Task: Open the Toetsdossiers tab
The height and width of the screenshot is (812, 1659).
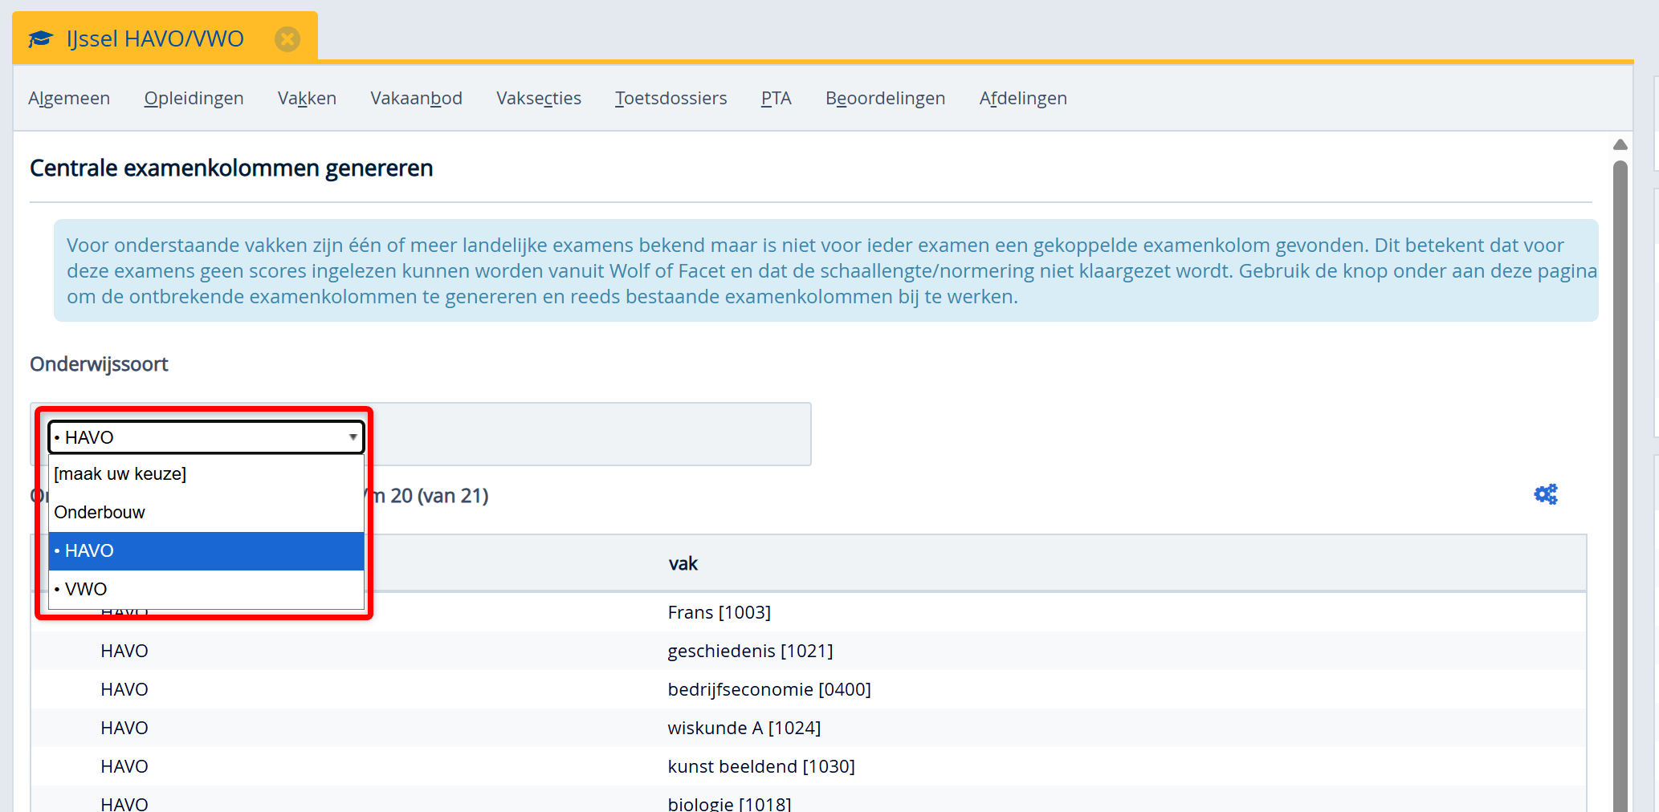Action: [x=671, y=98]
